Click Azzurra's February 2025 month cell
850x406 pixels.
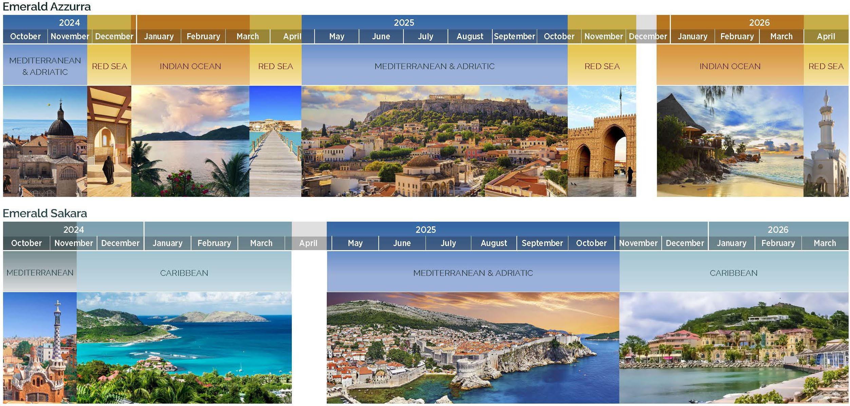tap(203, 36)
